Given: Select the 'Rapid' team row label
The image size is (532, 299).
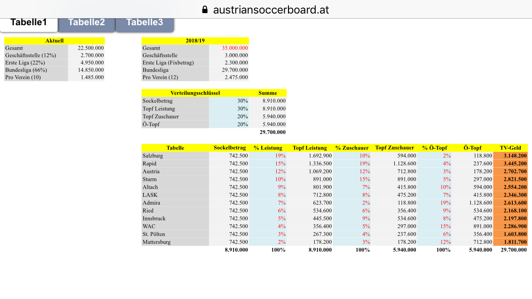Looking at the screenshot, I should tap(149, 164).
